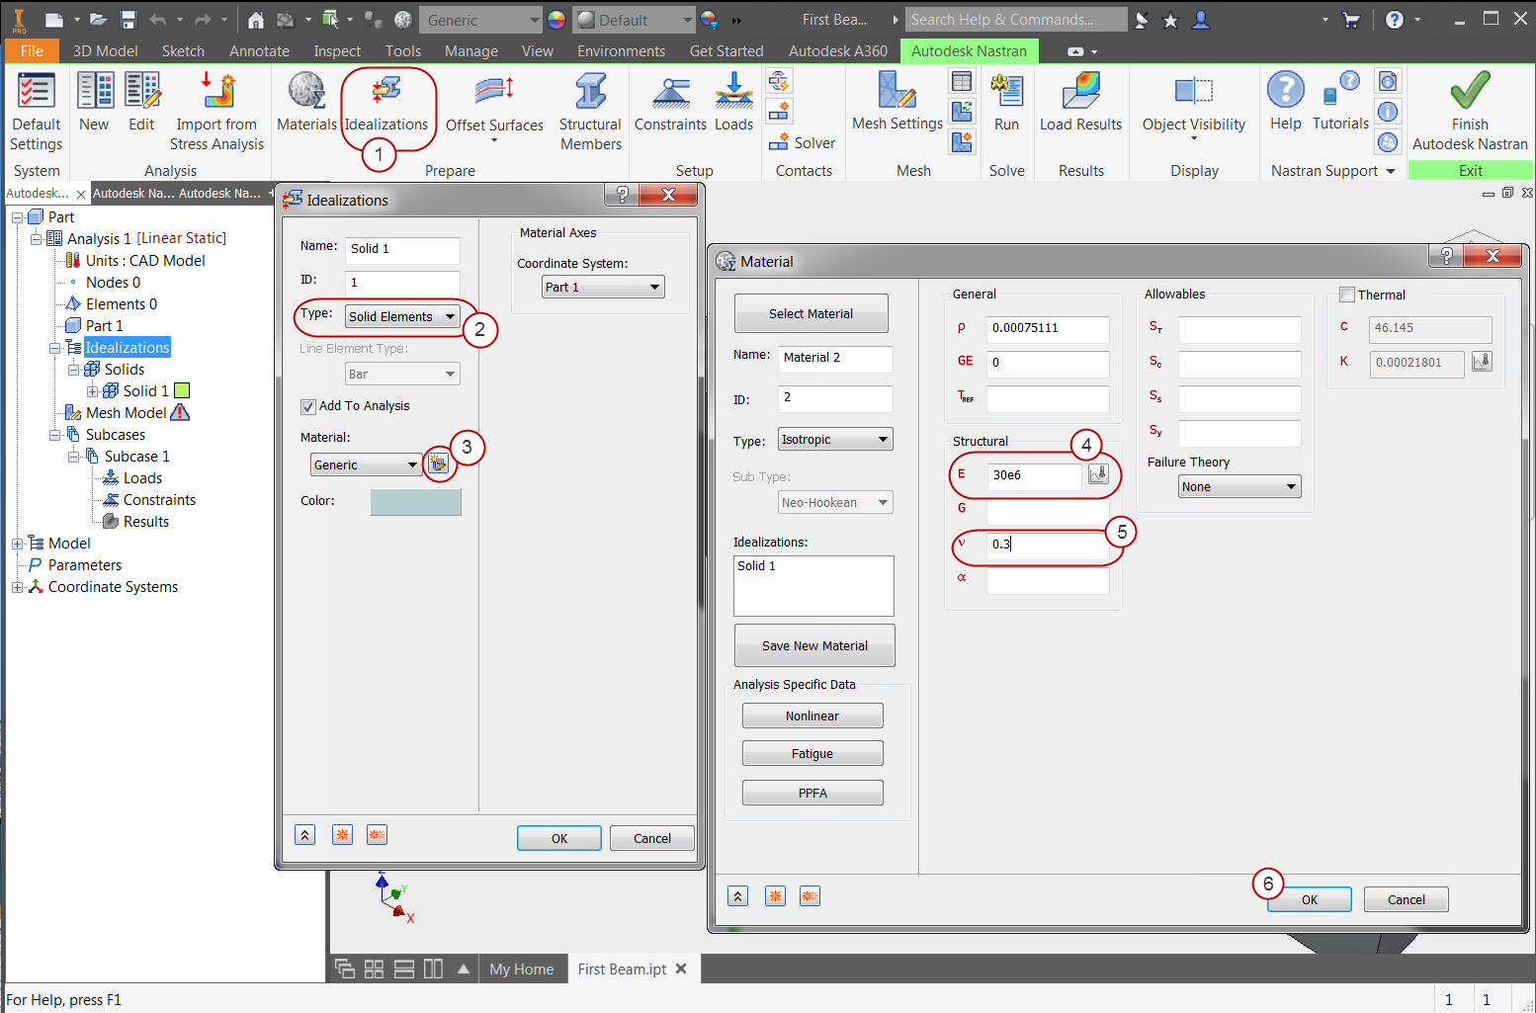
Task: Switch to the Environments ribbon tab
Action: point(621,51)
